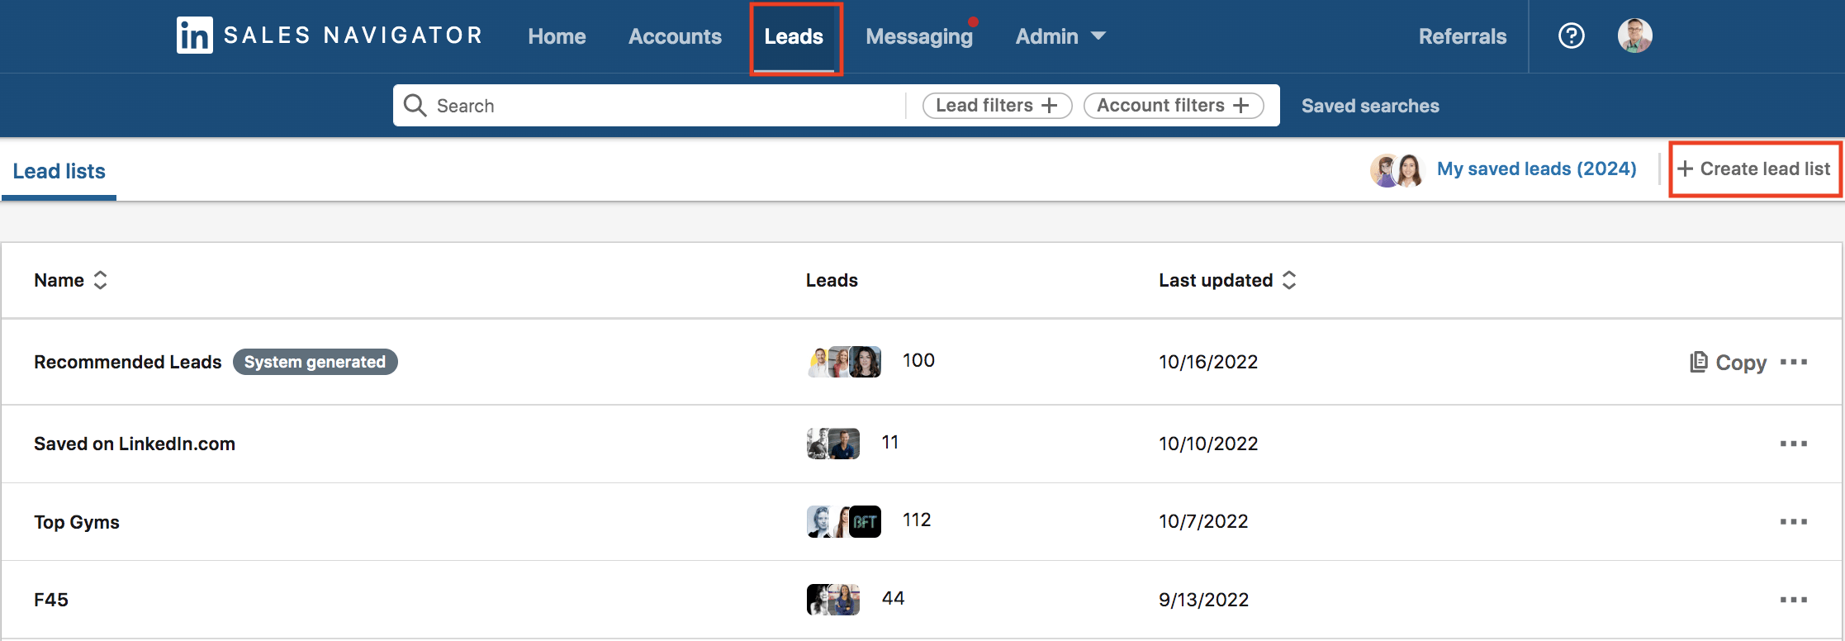1845x641 pixels.
Task: Click Saved on LinkedIn.com avatar thumbnails
Action: 833,444
